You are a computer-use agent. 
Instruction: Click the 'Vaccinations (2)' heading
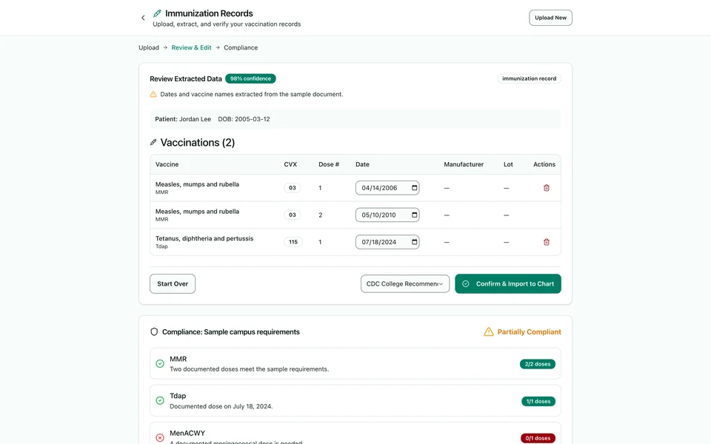(x=198, y=142)
